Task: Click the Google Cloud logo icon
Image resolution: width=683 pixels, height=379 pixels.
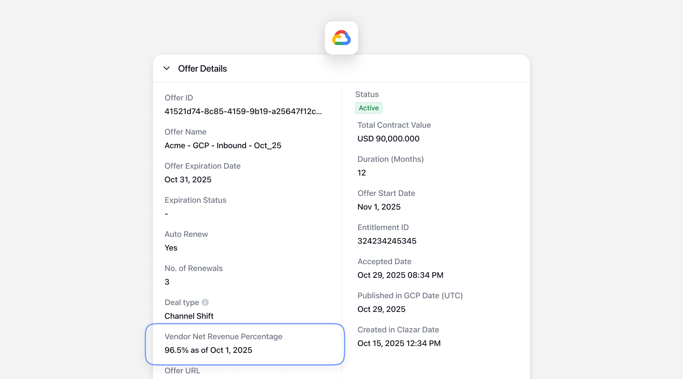Action: pos(341,38)
